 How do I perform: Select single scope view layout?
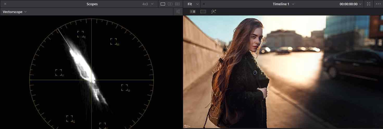click(163, 4)
